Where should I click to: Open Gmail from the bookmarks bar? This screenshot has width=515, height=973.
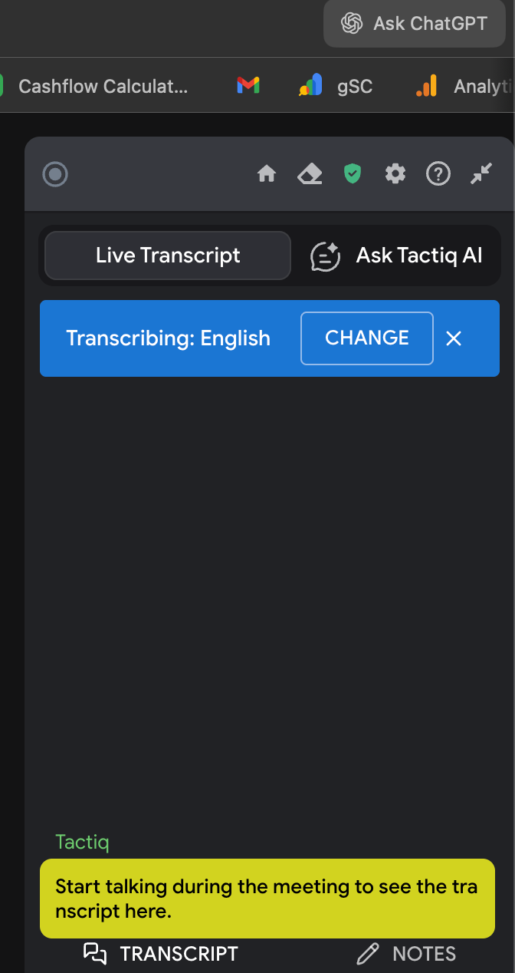coord(248,85)
